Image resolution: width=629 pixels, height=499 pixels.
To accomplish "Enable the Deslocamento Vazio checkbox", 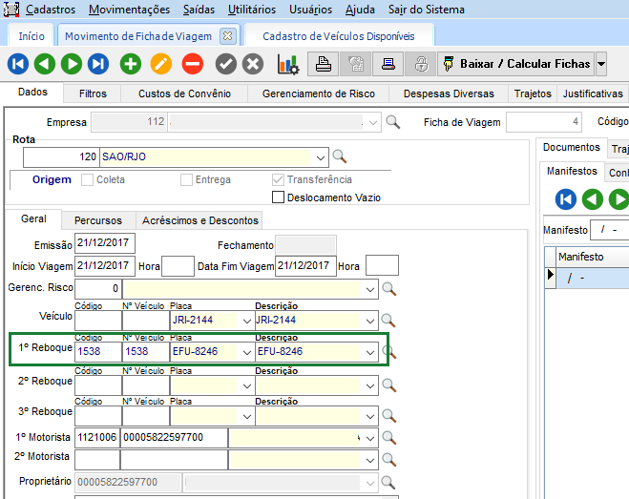I will click(x=279, y=198).
